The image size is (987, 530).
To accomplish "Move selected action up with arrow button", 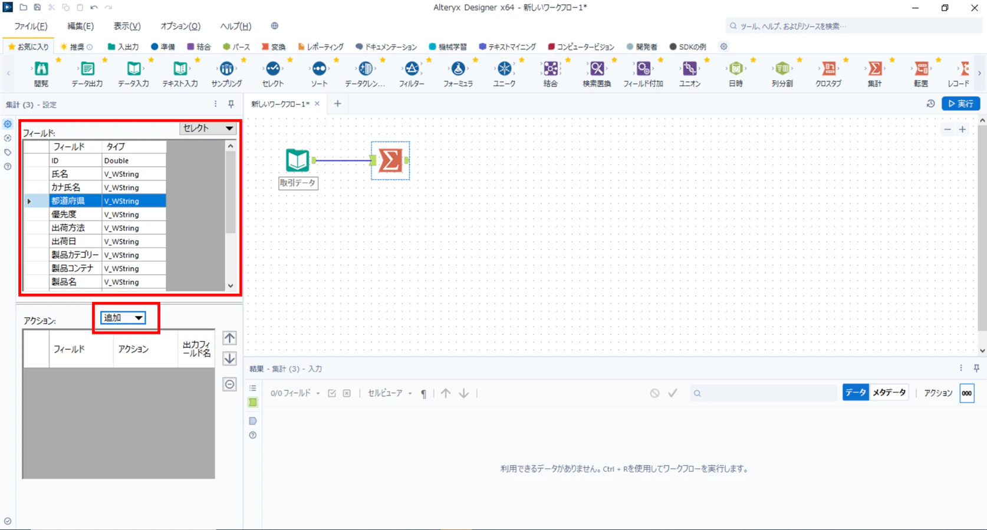I will pos(230,338).
